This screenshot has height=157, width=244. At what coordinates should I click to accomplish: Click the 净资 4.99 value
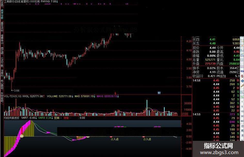tap(212, 72)
